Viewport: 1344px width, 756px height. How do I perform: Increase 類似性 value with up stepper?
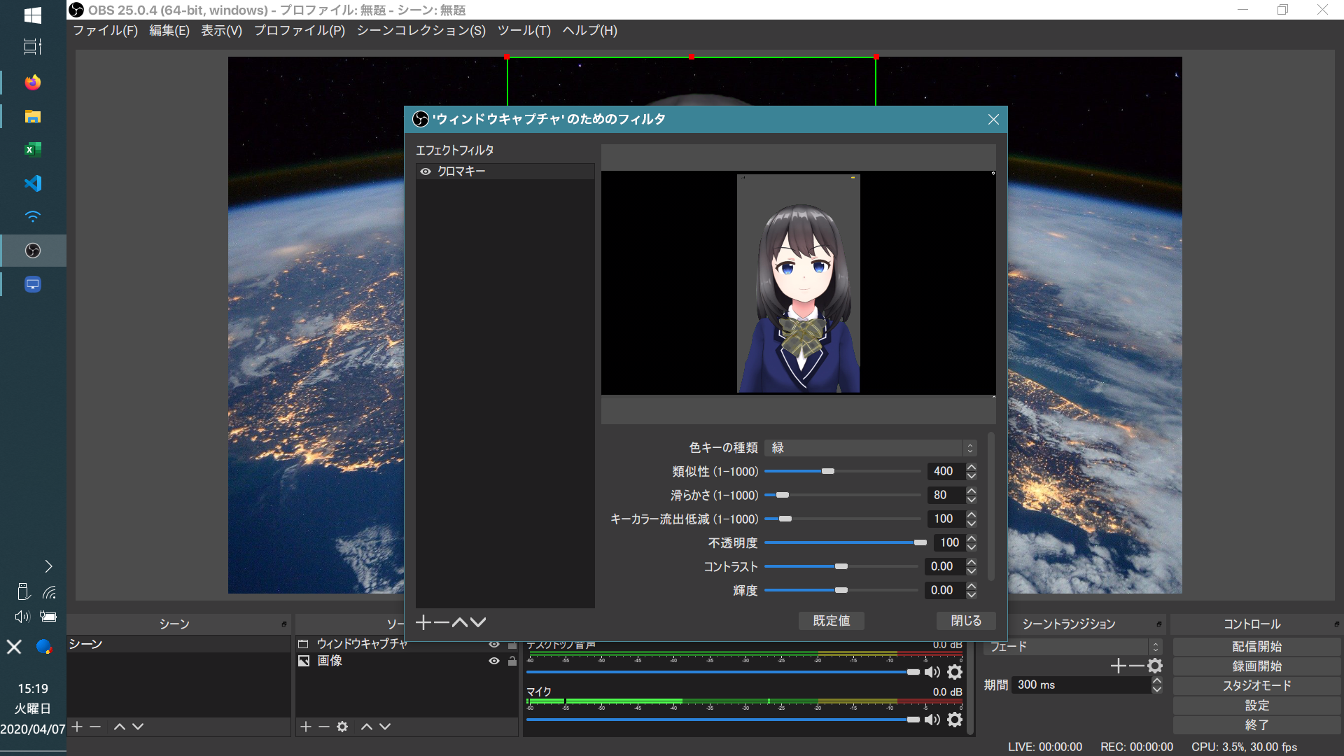pyautogui.click(x=972, y=467)
